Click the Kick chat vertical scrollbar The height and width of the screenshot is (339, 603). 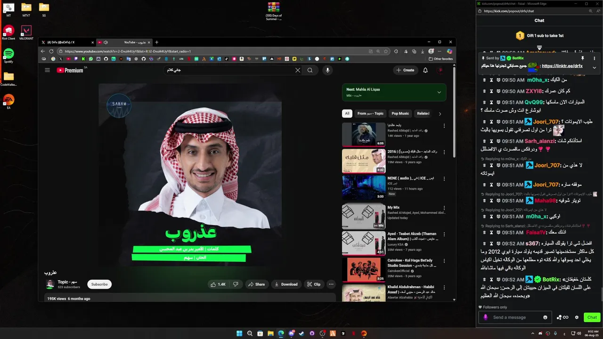[601, 295]
